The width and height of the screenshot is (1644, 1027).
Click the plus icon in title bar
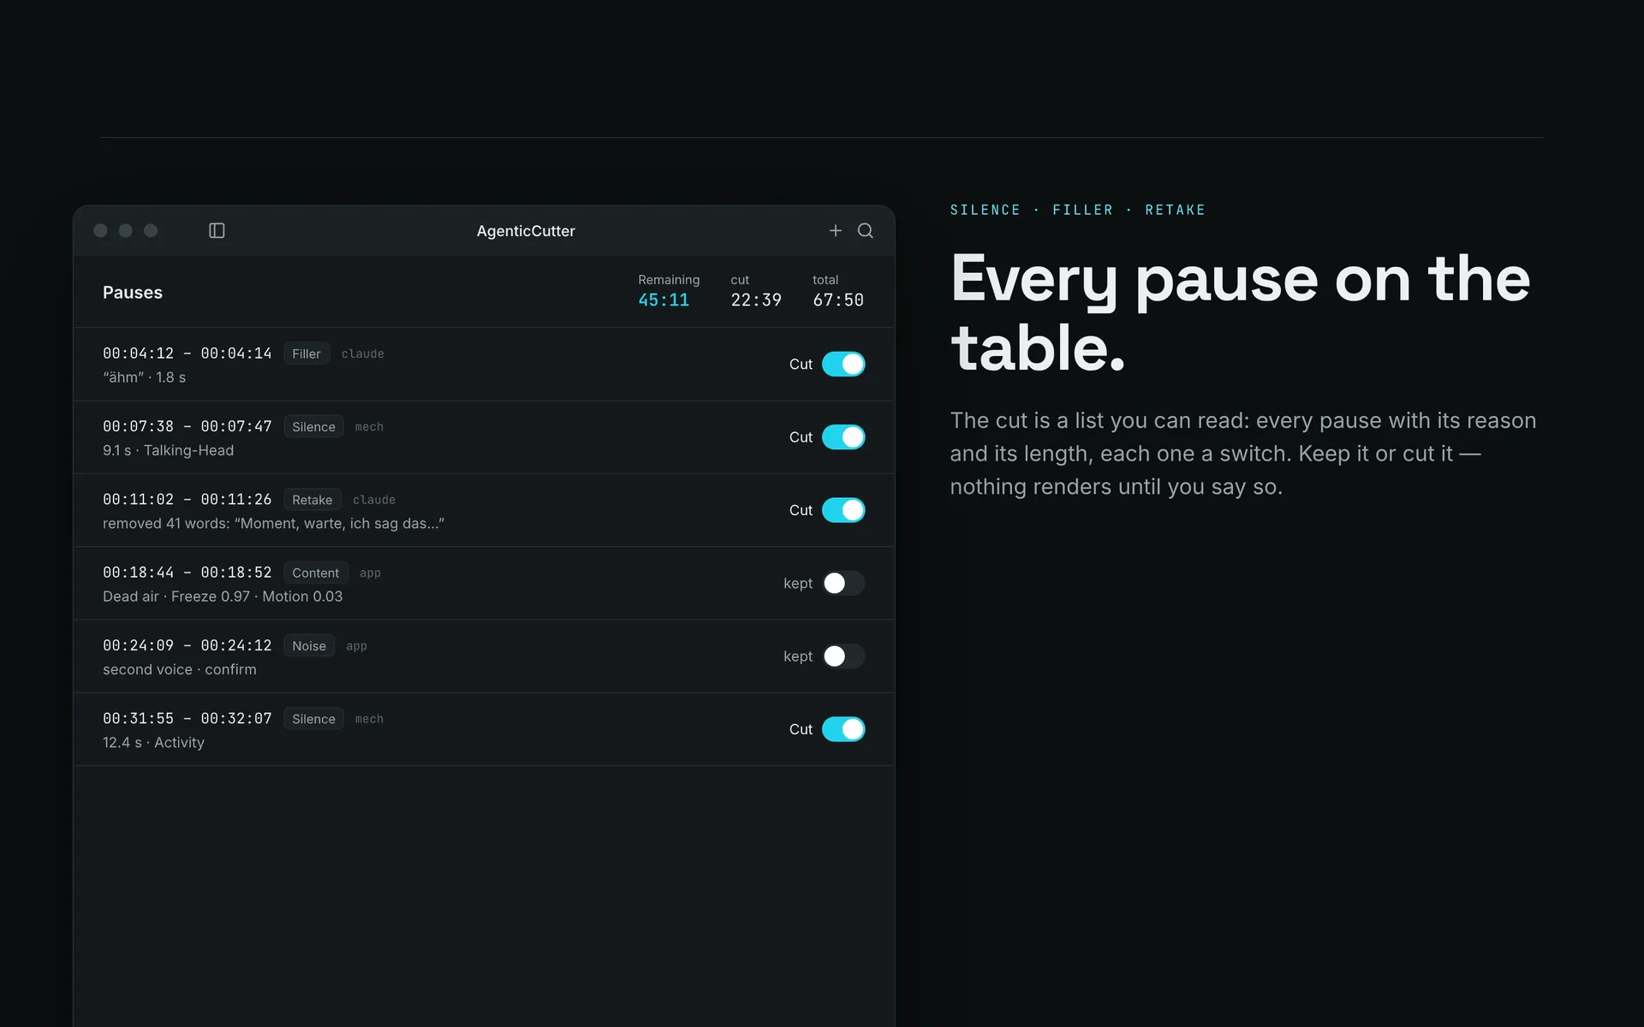[836, 231]
